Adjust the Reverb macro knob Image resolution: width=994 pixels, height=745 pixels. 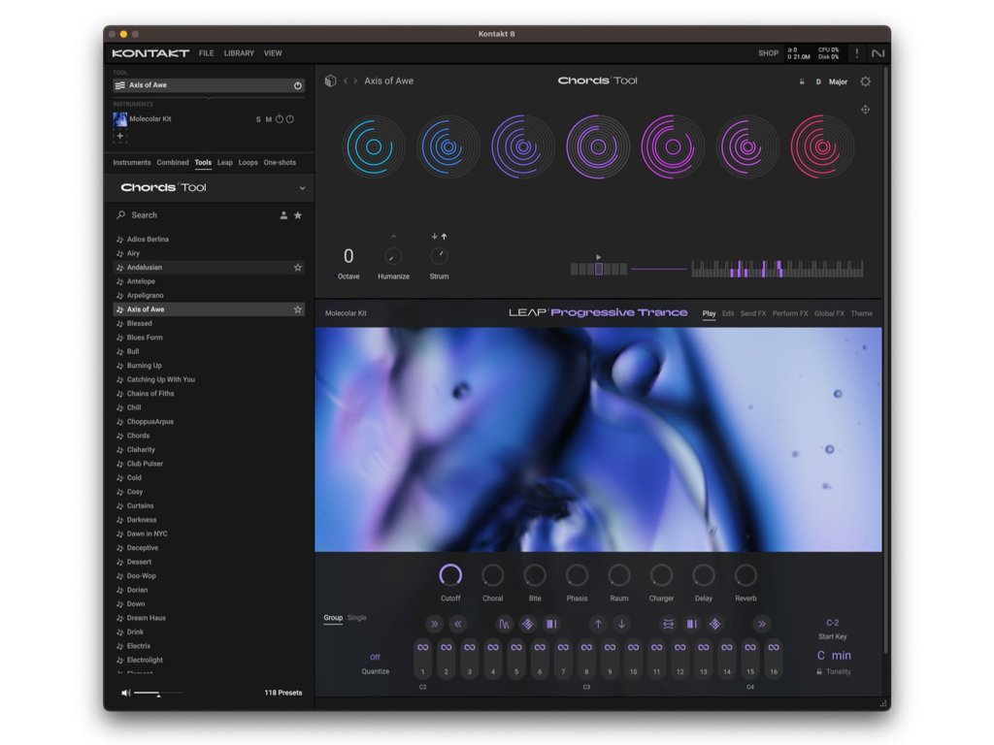click(x=745, y=575)
